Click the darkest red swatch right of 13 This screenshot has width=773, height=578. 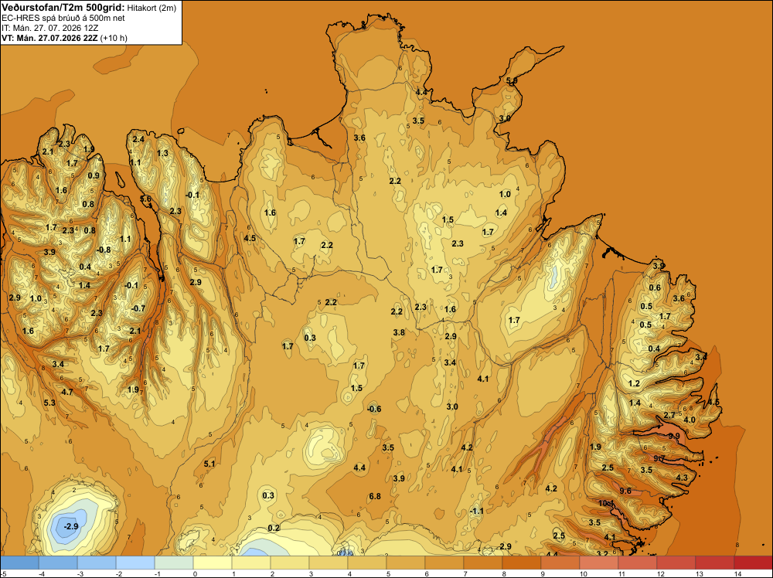click(x=753, y=563)
